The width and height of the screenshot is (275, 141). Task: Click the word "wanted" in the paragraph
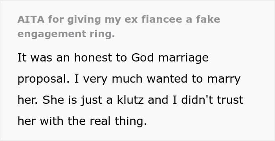click(x=167, y=79)
